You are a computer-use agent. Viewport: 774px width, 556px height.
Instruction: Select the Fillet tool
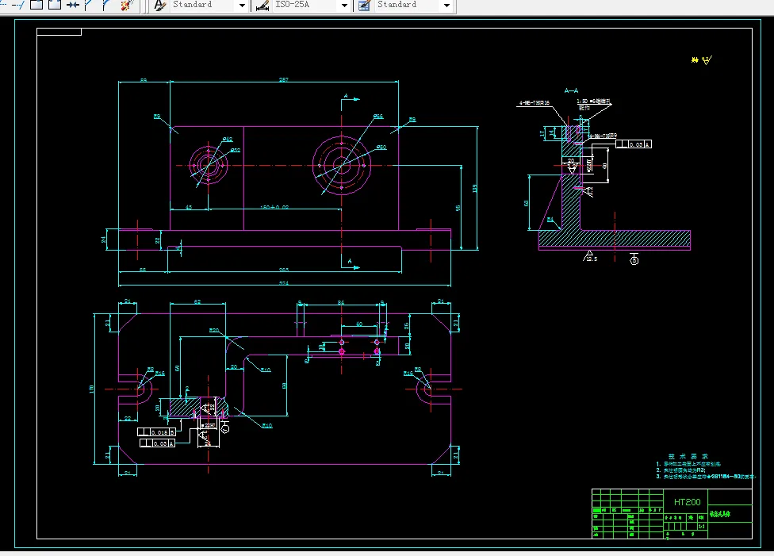tap(106, 5)
